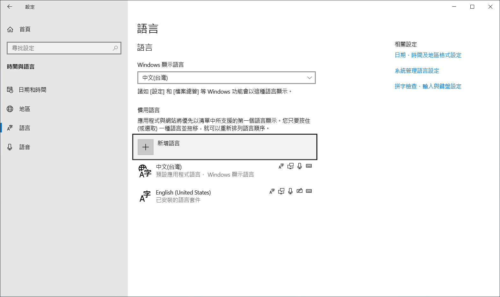Click the home icon beside 首頁
Screen dimensions: 500x297
[10, 29]
